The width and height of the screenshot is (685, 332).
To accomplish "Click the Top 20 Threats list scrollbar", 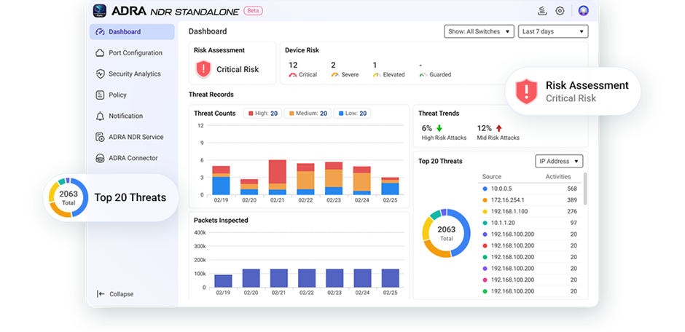I will [x=585, y=189].
